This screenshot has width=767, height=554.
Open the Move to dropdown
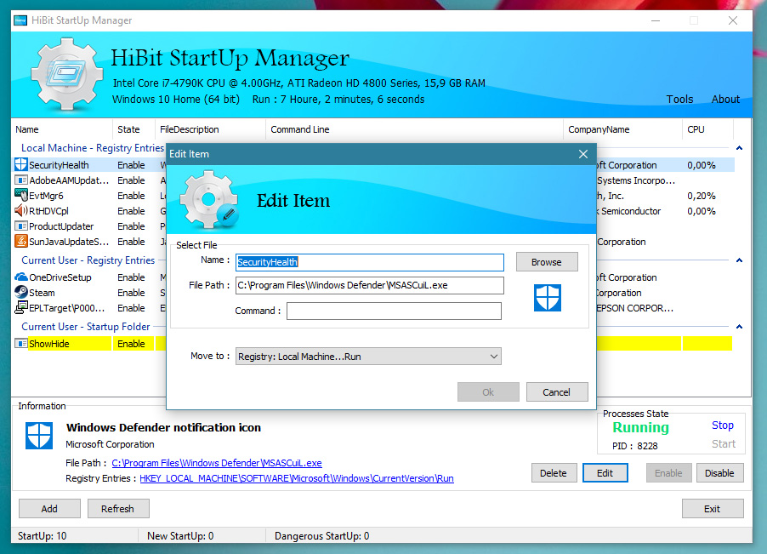(x=368, y=357)
